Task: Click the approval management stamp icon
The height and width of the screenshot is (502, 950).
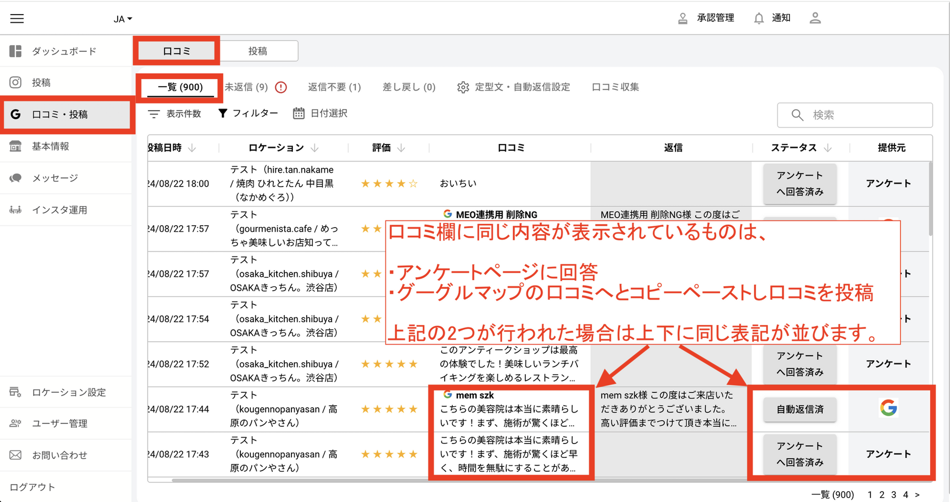Action: click(683, 18)
